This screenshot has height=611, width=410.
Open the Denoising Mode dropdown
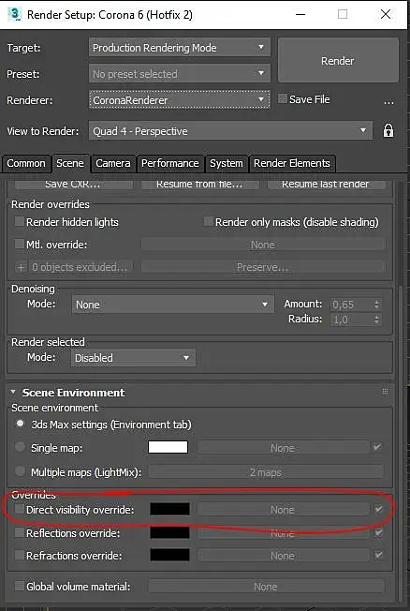tap(172, 305)
